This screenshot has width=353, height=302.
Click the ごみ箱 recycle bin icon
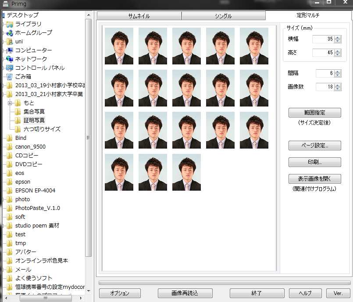(x=10, y=77)
